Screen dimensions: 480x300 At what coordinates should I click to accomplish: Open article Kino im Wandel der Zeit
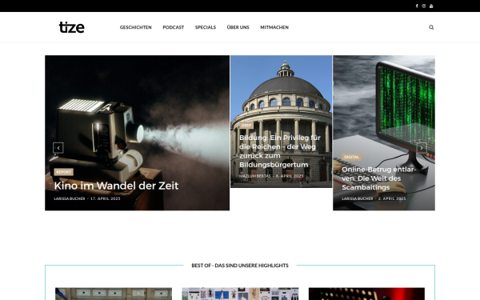[x=116, y=186]
